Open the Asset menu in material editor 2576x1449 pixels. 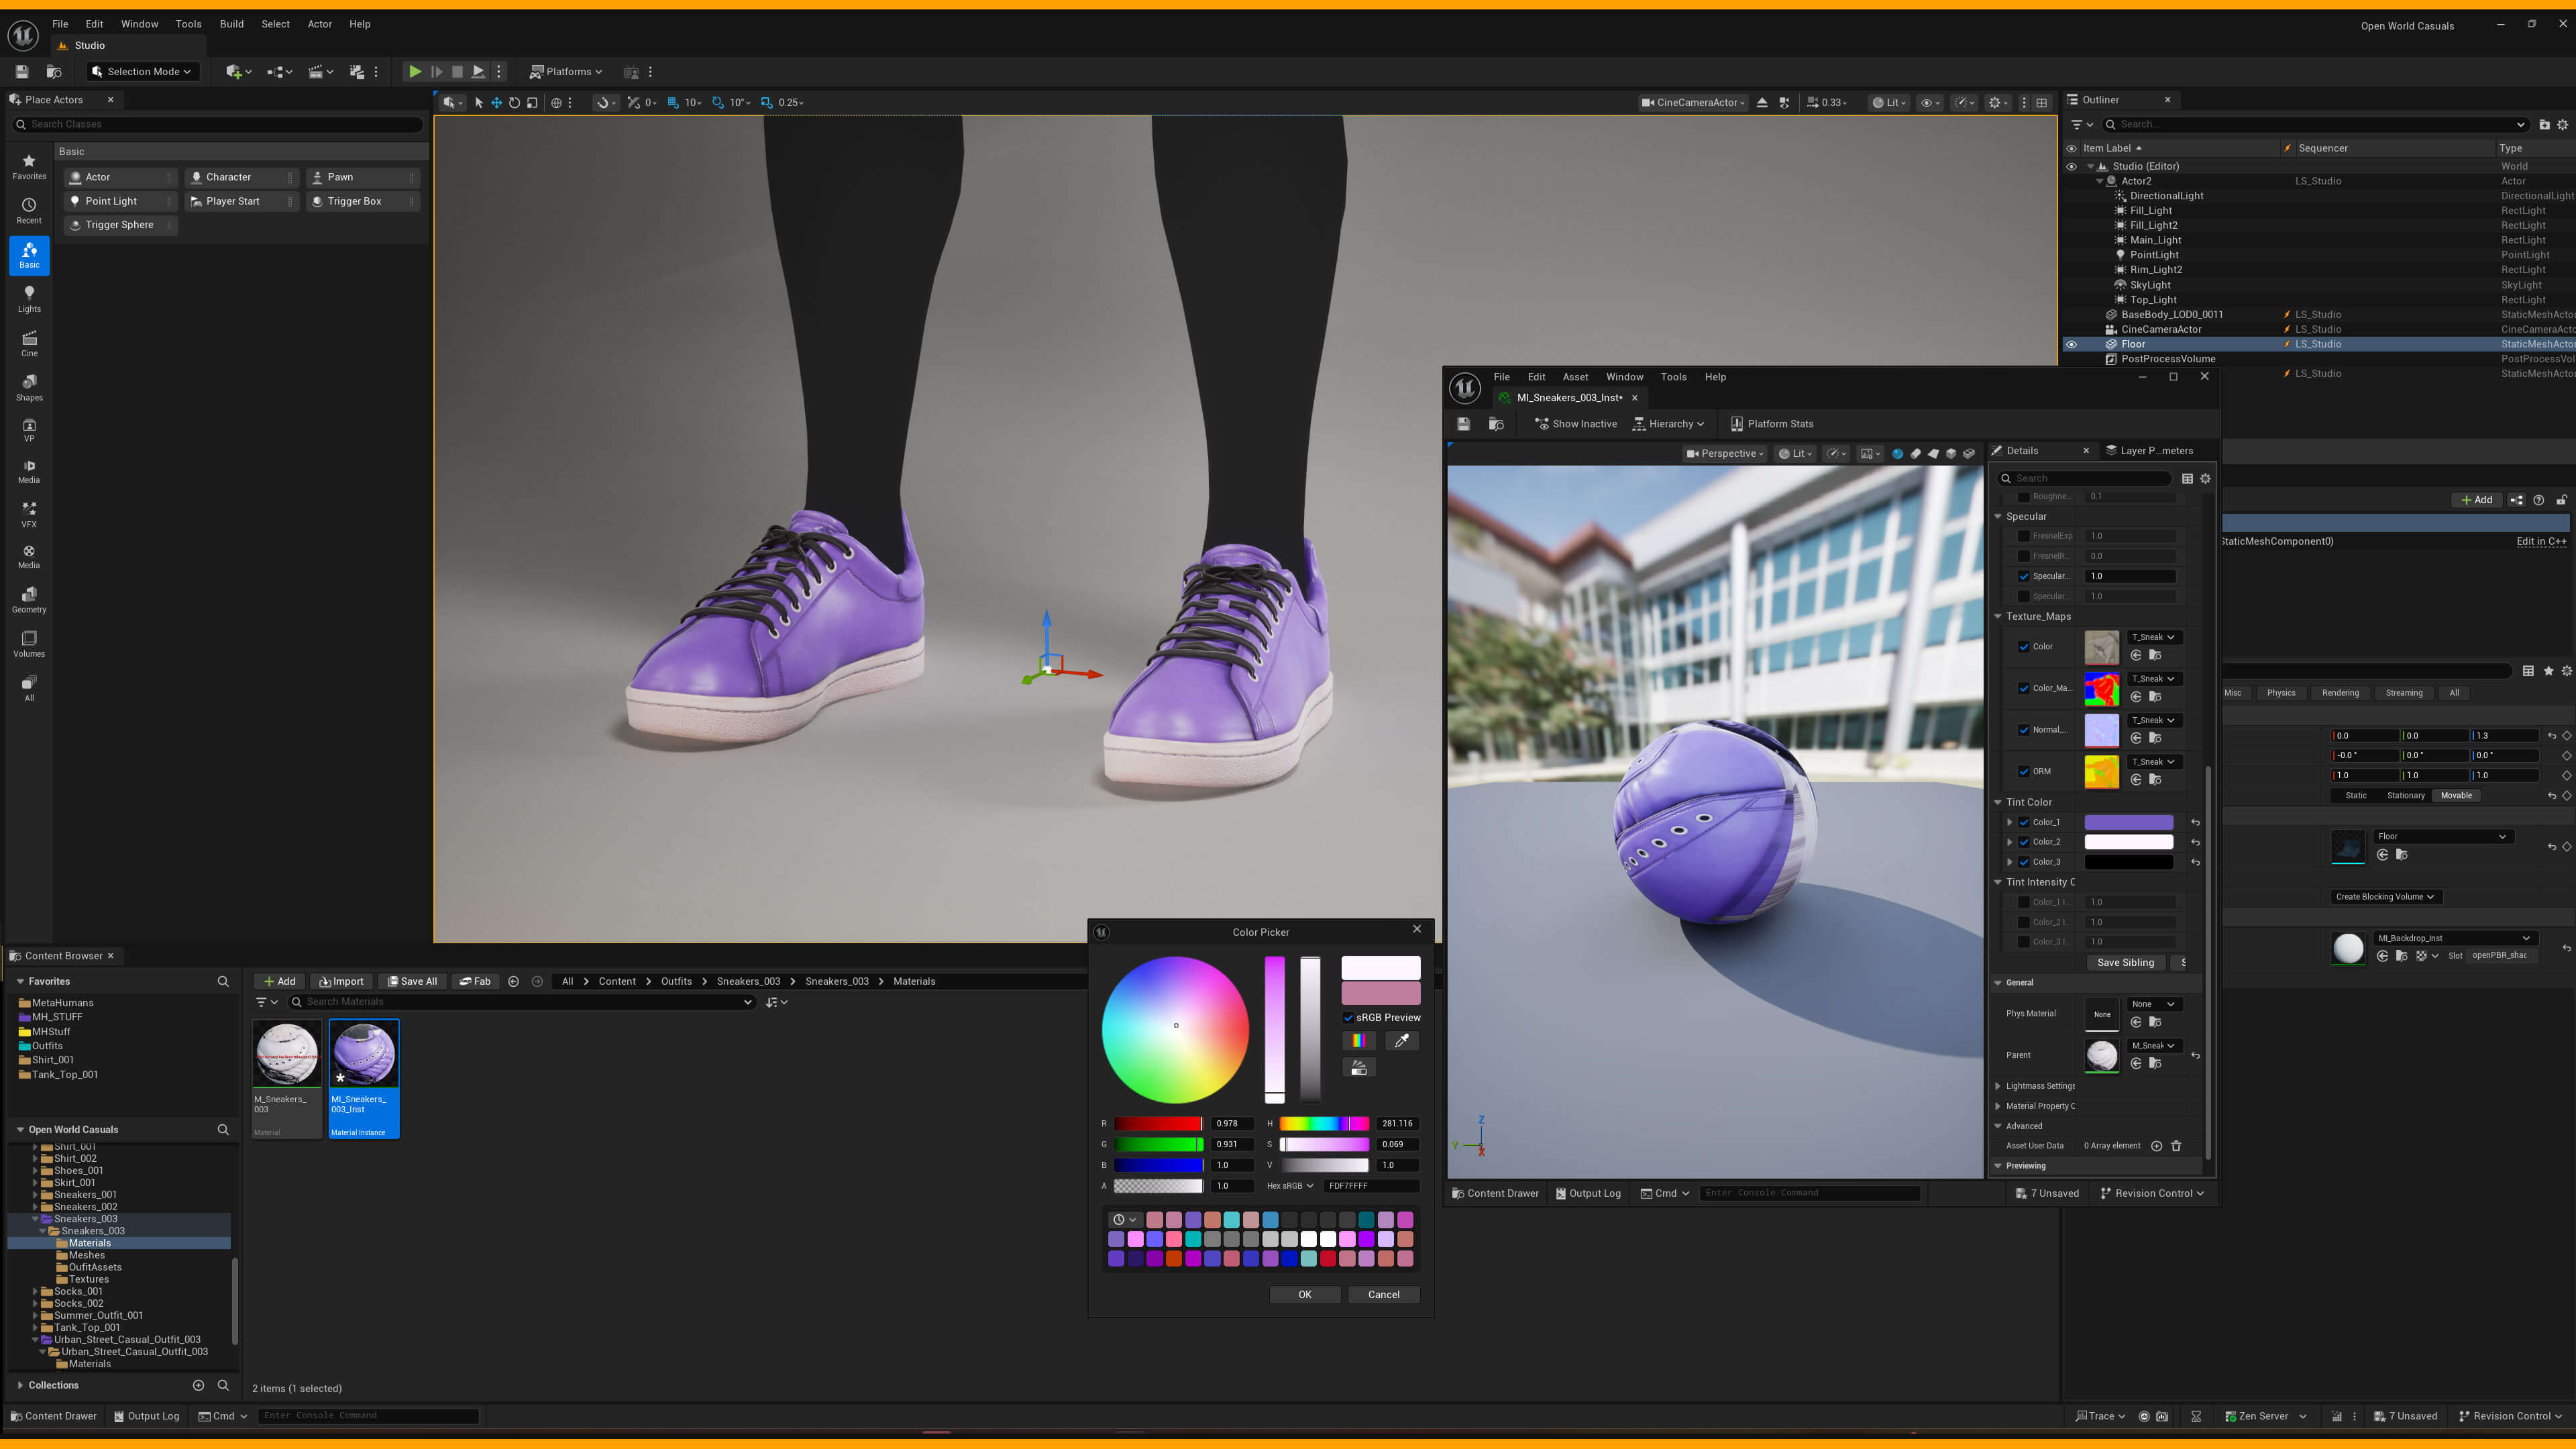click(1575, 377)
